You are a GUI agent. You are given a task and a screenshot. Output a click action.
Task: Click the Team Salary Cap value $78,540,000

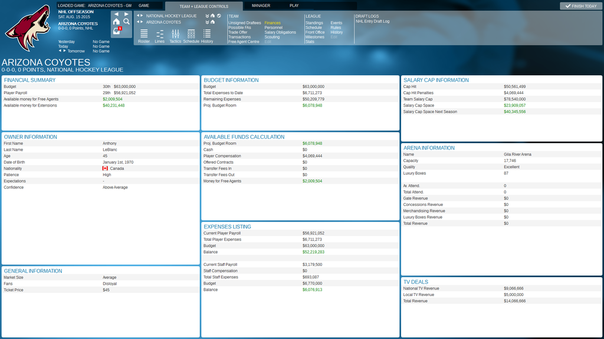[x=514, y=99]
